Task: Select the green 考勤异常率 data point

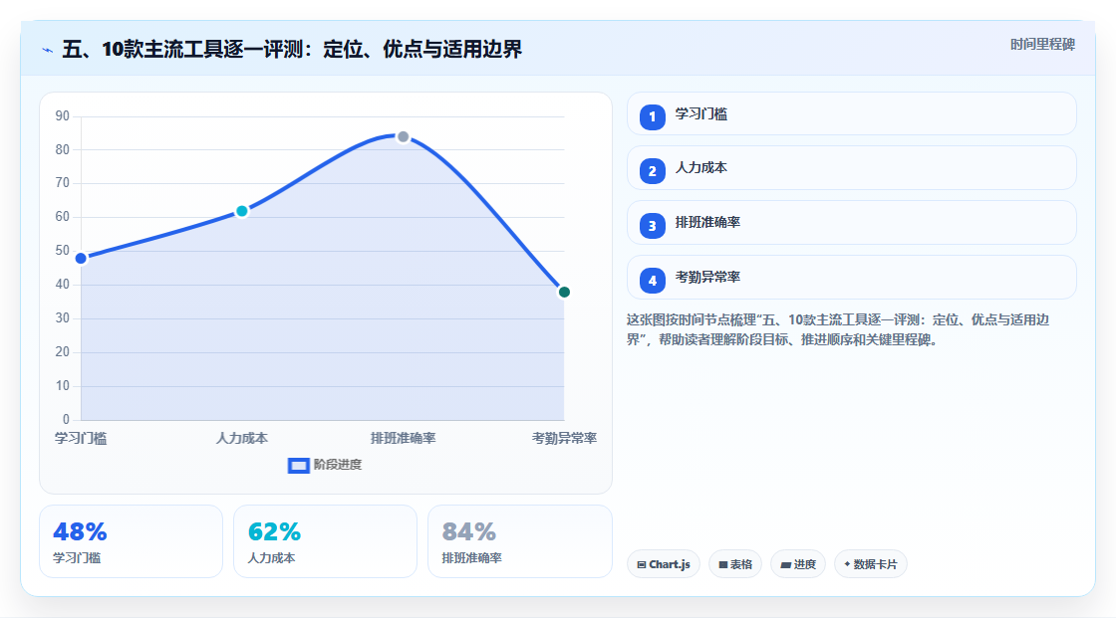Action: pyautogui.click(x=564, y=292)
